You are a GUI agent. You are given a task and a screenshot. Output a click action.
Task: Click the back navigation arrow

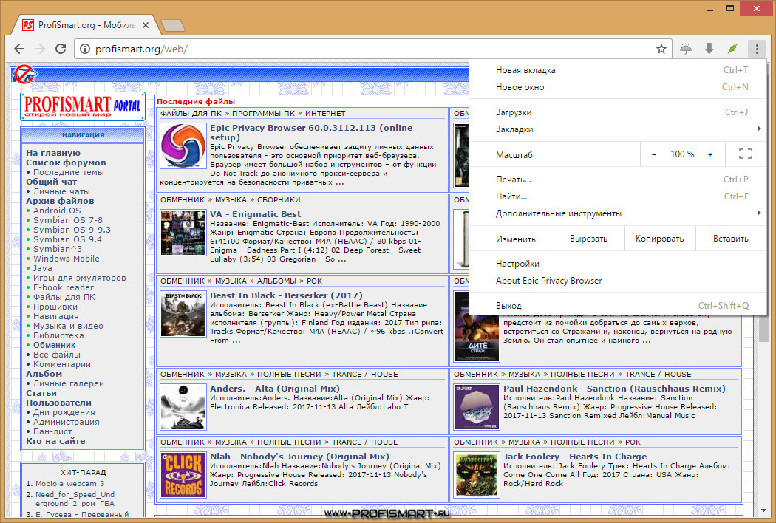pyautogui.click(x=18, y=49)
